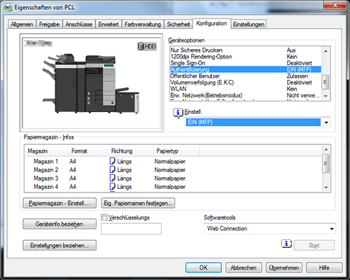This screenshot has height=280, width=350.
Task: Click the Magazin 2 Längs orientation icon
Action: [x=112, y=169]
